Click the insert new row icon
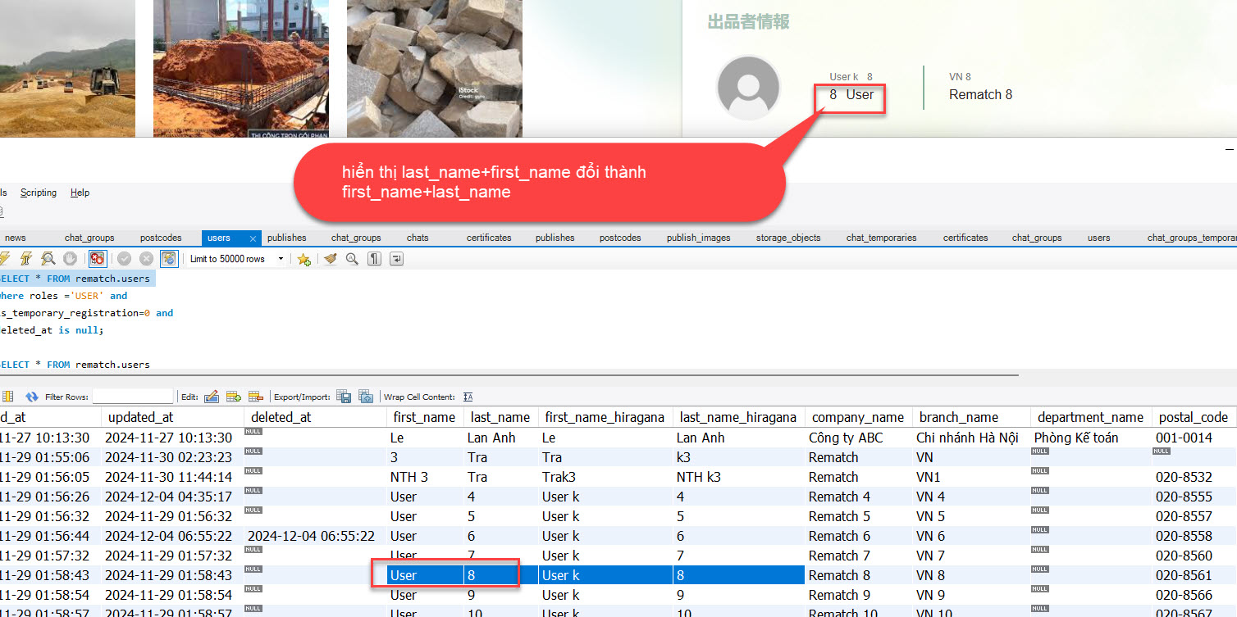The height and width of the screenshot is (617, 1237). [x=233, y=397]
